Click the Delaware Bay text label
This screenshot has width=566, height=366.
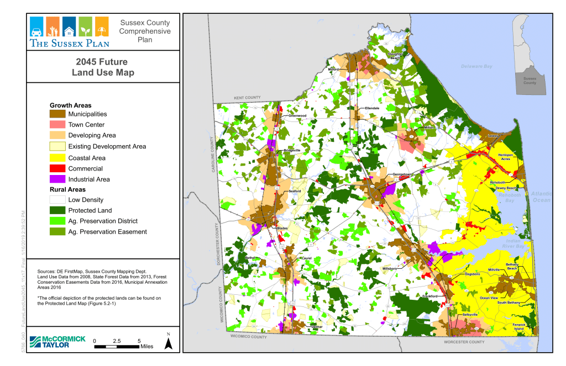tap(476, 66)
